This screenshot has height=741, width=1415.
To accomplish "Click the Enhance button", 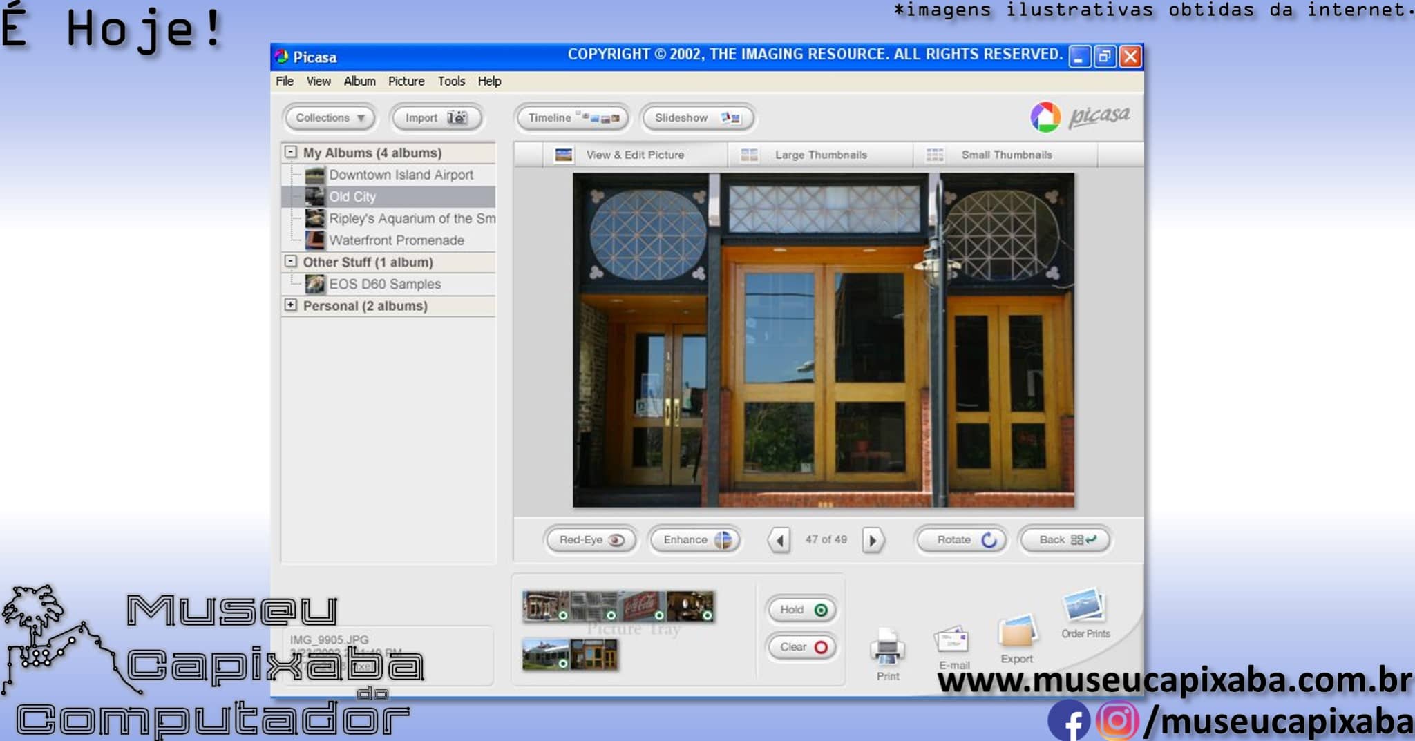I will [x=696, y=540].
